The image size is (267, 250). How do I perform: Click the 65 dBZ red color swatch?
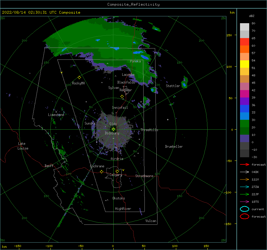pos(244,42)
